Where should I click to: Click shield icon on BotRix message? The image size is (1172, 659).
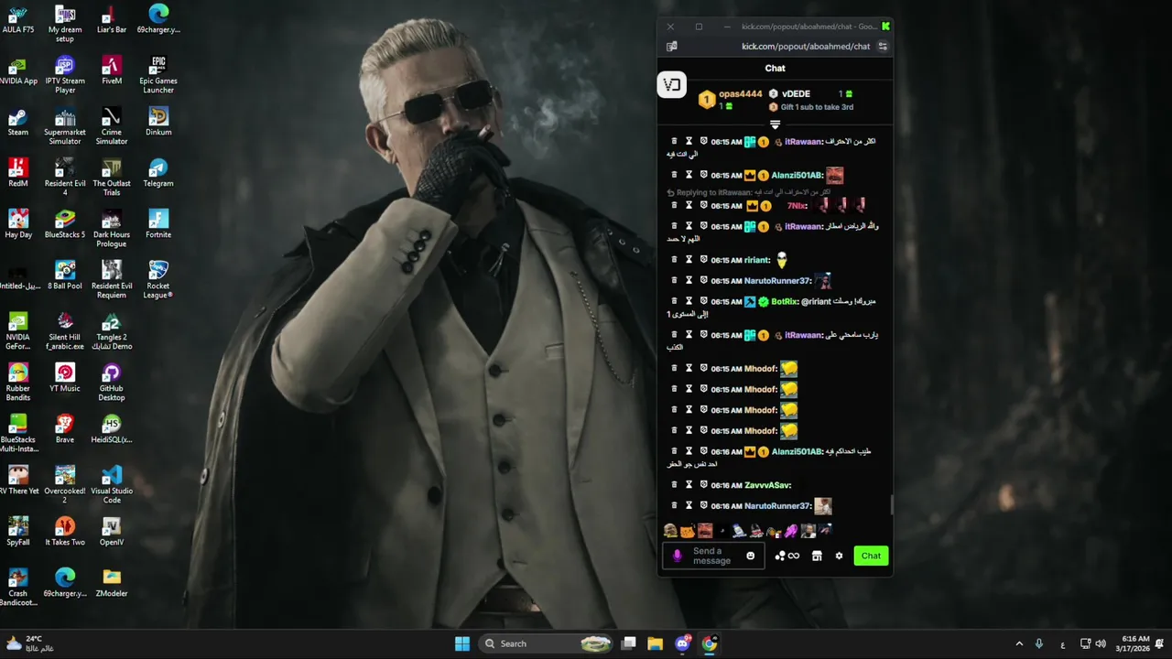coord(703,301)
